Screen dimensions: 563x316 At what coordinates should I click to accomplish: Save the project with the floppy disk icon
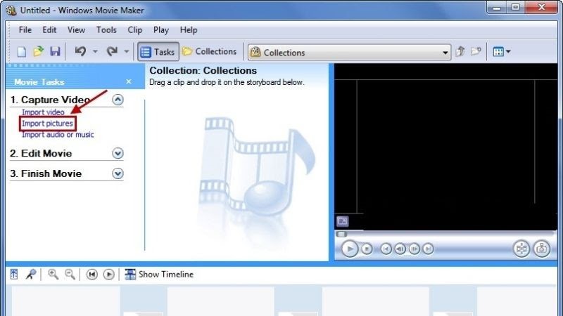(x=55, y=51)
